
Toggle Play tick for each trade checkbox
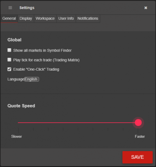tap(9, 60)
